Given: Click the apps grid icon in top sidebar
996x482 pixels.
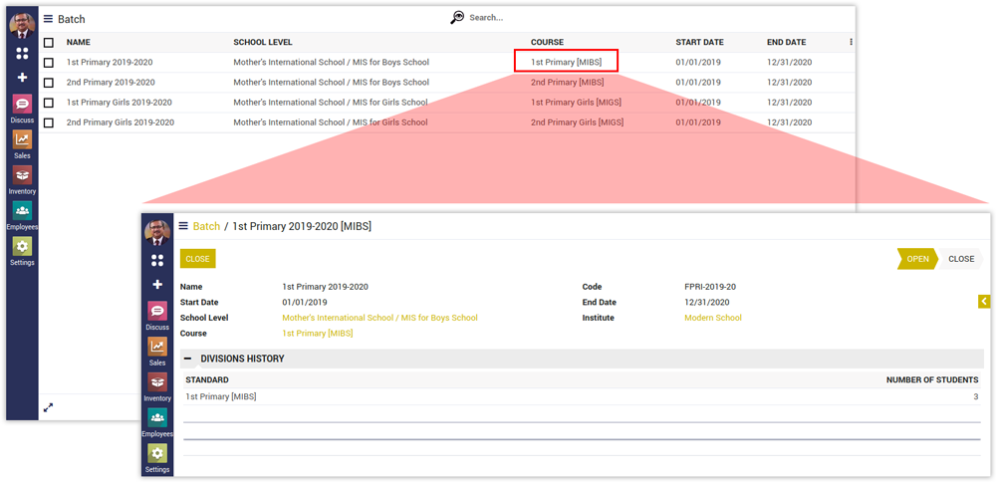Looking at the screenshot, I should point(22,54).
